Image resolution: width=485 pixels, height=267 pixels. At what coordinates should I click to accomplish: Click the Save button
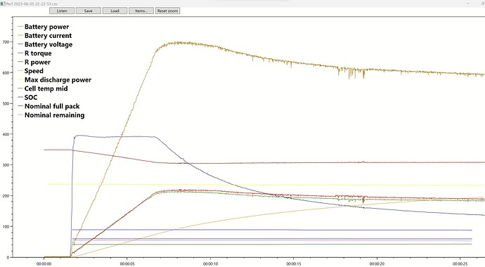(x=88, y=11)
